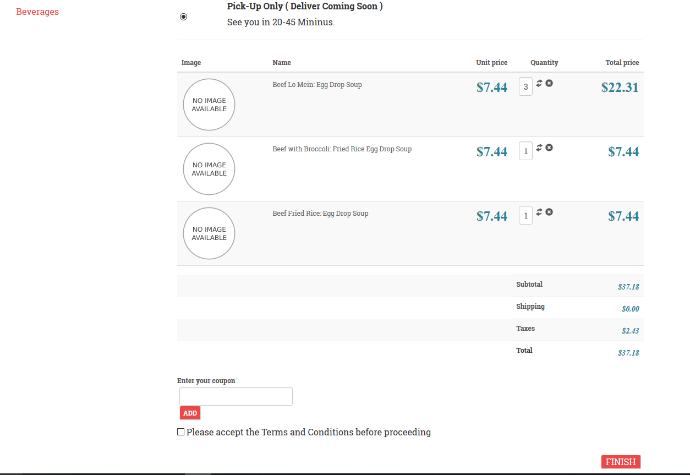Accept the Terms and Conditions checkbox
This screenshot has width=690, height=475.
point(180,432)
